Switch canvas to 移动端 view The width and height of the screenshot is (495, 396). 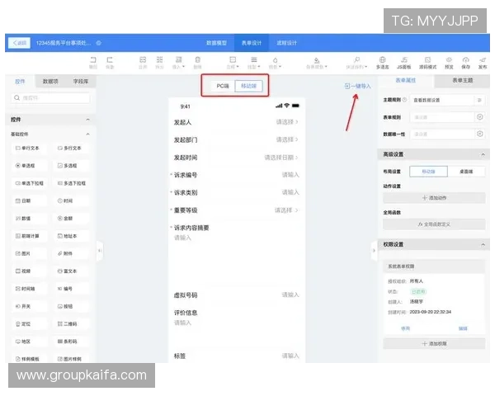[x=249, y=86]
